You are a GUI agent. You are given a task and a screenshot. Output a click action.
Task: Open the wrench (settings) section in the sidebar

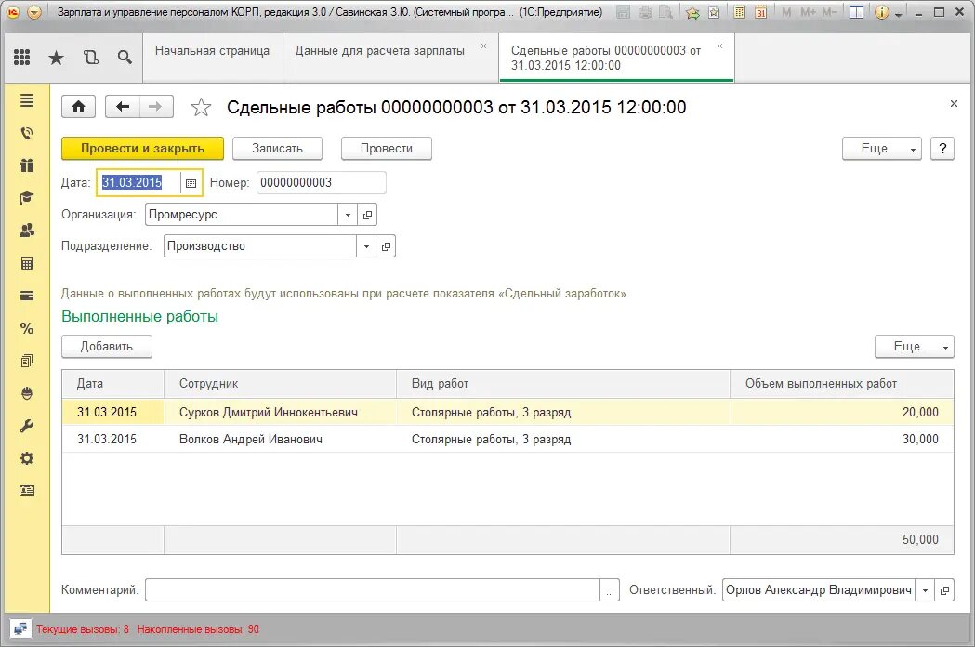point(27,426)
